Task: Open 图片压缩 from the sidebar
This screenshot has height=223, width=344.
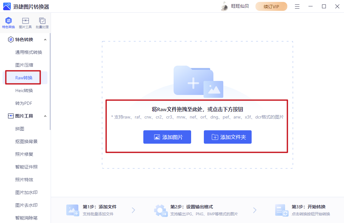Action: point(25,65)
